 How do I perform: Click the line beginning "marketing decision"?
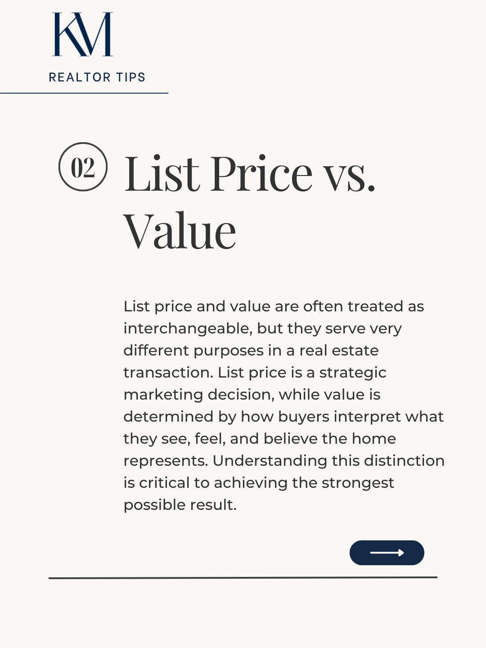[252, 395]
